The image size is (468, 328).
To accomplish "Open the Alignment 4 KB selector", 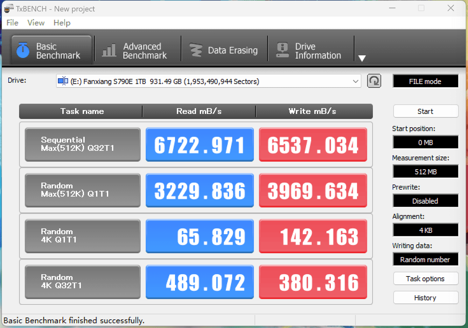I will pyautogui.click(x=425, y=230).
